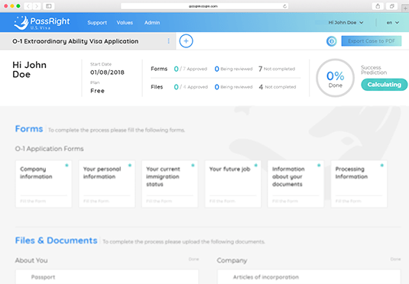409x284 pixels.
Task: Click the Forms section heading
Action: [29, 129]
